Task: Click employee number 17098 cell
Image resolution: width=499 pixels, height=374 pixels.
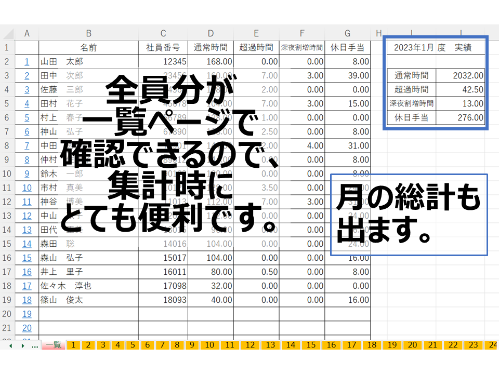Action: 163,286
